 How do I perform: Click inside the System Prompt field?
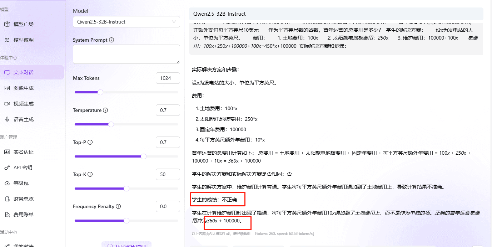[x=126, y=54]
